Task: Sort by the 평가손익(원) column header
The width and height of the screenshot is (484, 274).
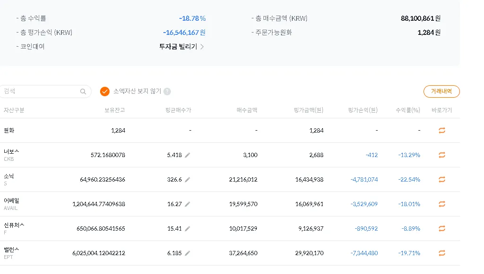Action: coord(363,110)
